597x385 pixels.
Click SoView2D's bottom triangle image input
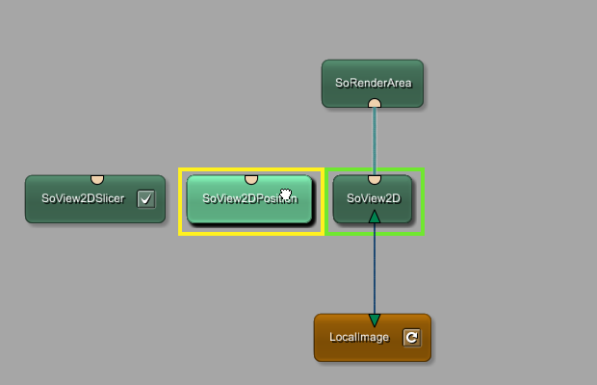point(375,218)
